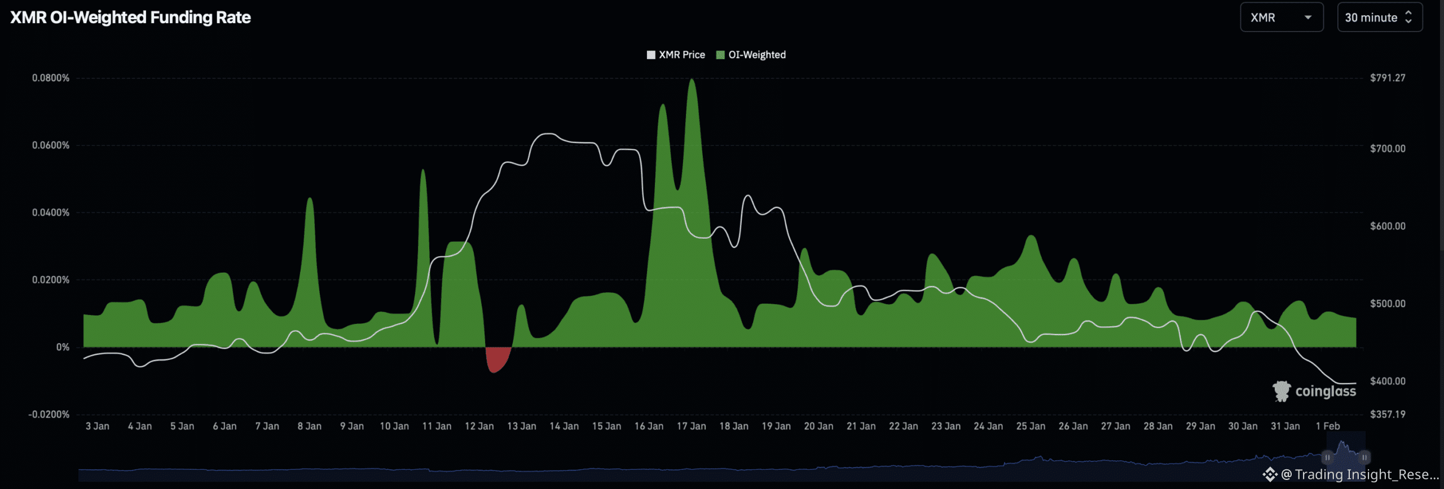Click the 16 Jan date label
This screenshot has height=489, width=1444.
(649, 426)
